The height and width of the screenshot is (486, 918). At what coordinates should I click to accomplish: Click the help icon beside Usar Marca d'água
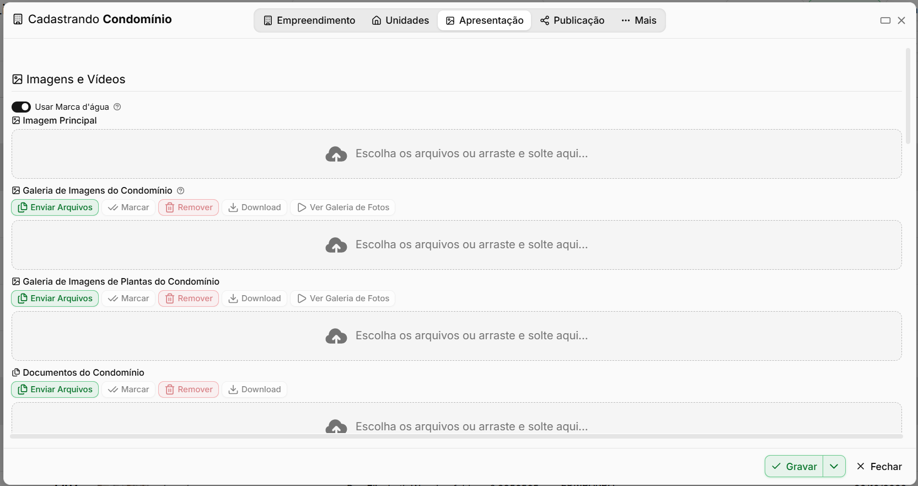point(117,107)
